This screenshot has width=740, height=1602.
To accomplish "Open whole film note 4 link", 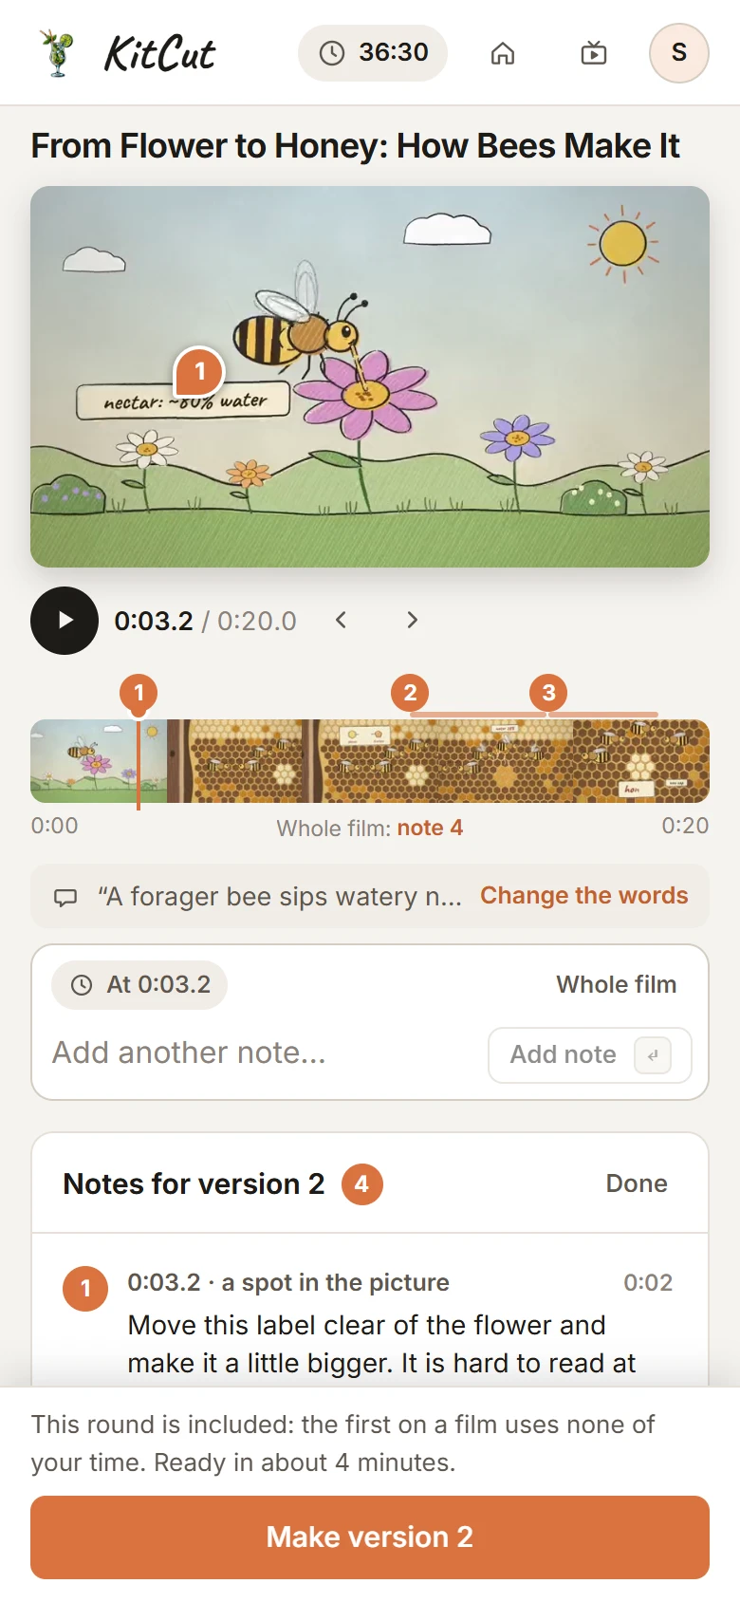I will (x=430, y=828).
